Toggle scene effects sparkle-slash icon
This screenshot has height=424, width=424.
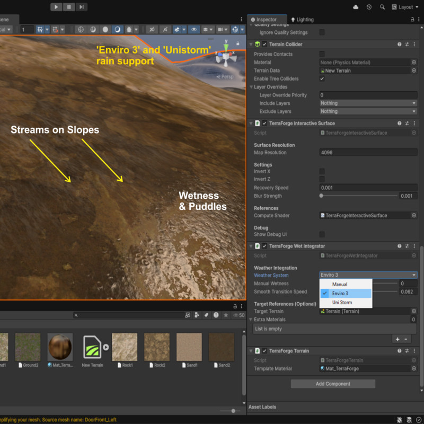pyautogui.click(x=165, y=30)
